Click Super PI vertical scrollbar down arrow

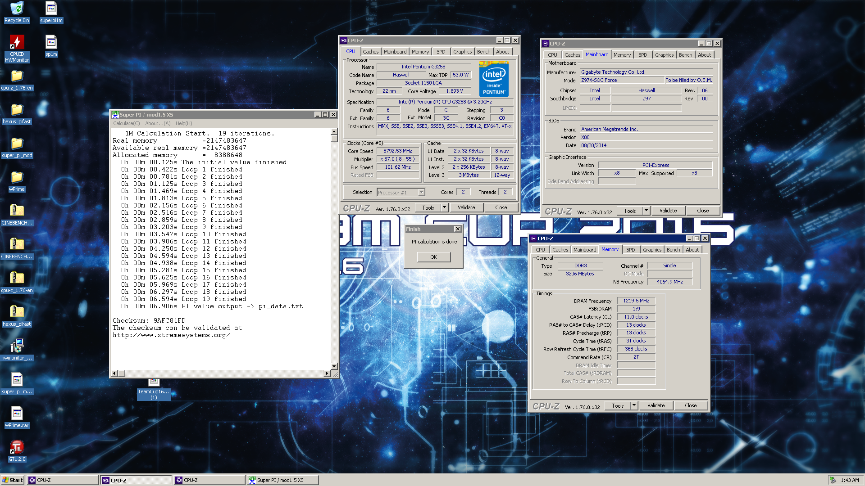point(334,366)
